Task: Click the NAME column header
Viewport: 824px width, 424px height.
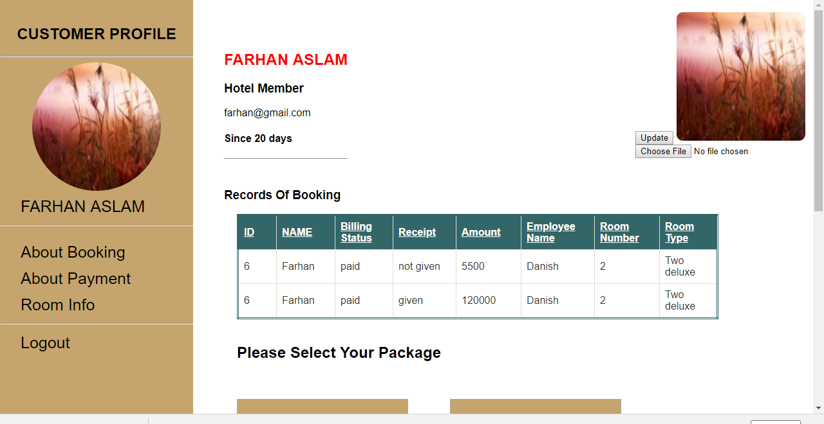Action: tap(297, 233)
